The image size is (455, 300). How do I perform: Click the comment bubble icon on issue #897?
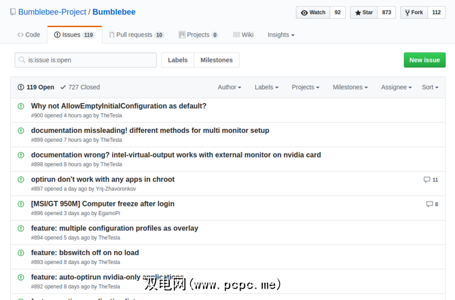coord(426,180)
